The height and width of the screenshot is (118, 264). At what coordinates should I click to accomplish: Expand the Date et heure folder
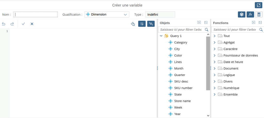(x=214, y=62)
